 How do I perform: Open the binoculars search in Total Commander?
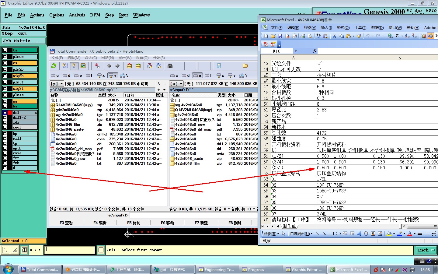pyautogui.click(x=170, y=66)
